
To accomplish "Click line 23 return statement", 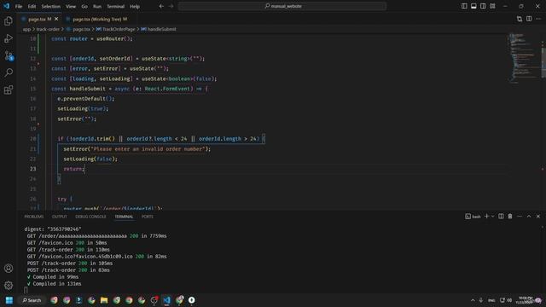I will (x=74, y=169).
